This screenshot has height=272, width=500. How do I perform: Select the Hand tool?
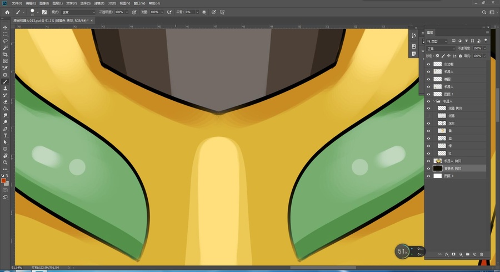click(x=5, y=156)
